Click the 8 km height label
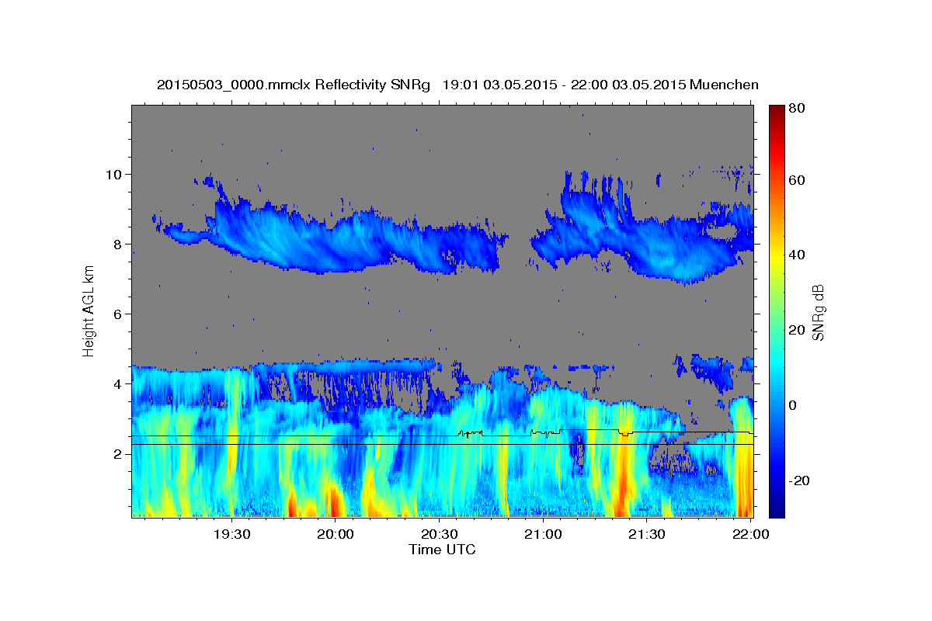The width and height of the screenshot is (932, 621). (x=119, y=244)
